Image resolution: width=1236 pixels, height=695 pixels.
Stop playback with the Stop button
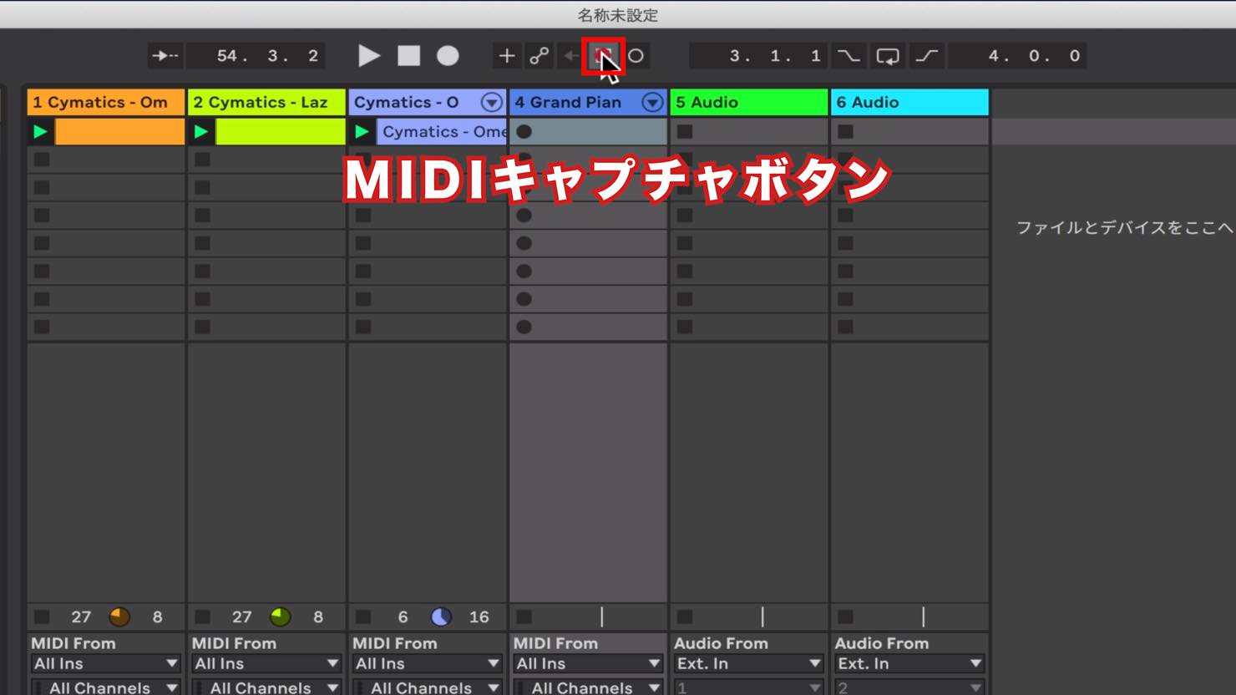click(x=408, y=56)
